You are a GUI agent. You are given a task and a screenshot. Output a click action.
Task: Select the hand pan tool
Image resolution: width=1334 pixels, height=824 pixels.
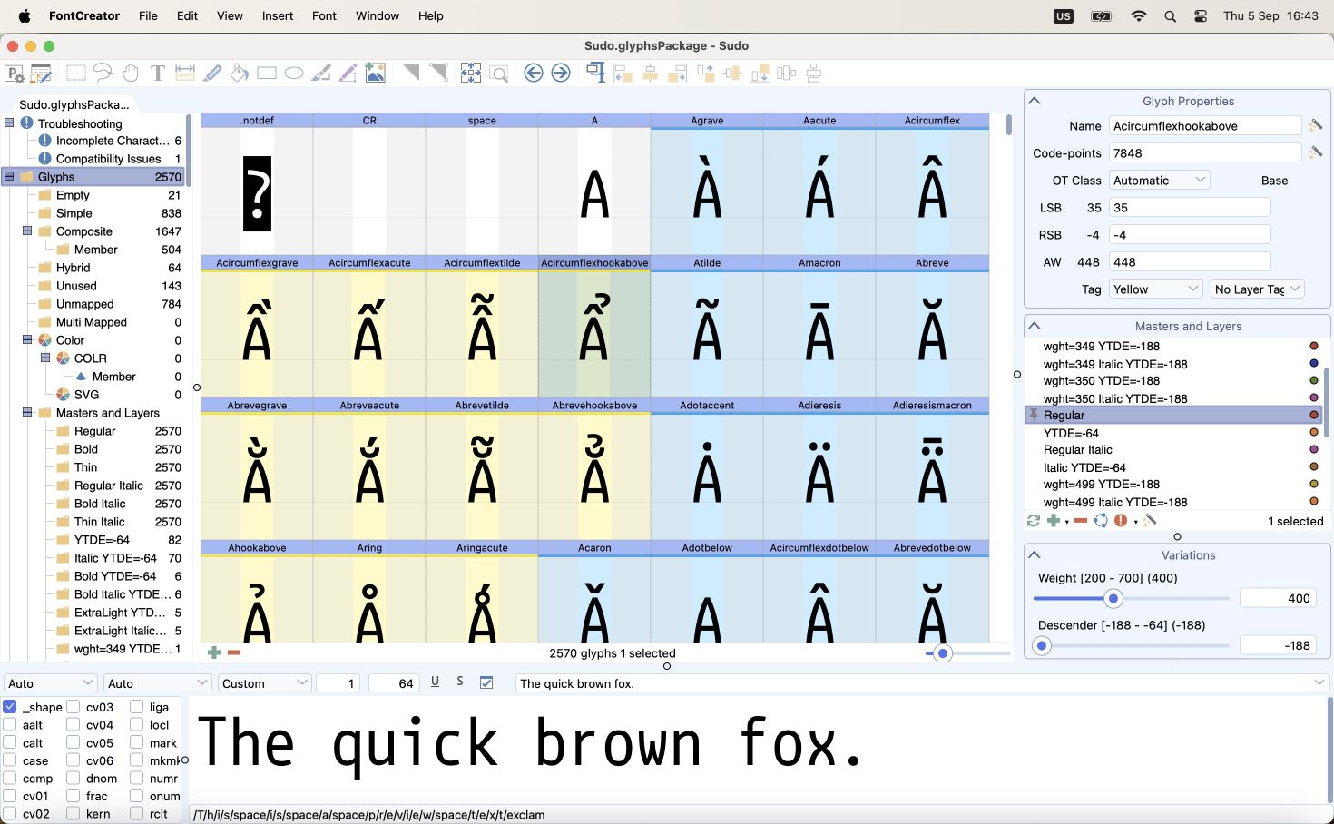(x=131, y=74)
